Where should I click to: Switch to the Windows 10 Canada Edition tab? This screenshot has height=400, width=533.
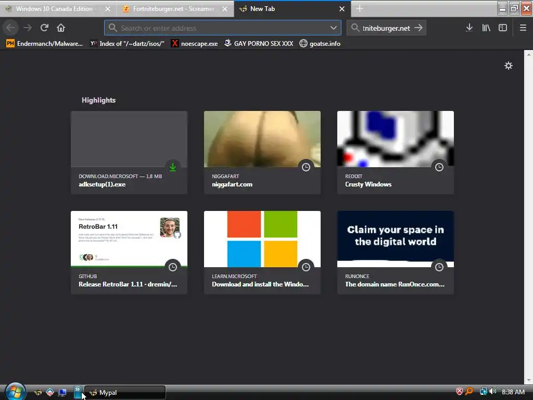[x=58, y=9]
